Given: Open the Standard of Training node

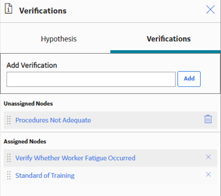Looking at the screenshot, I should click(x=45, y=175).
